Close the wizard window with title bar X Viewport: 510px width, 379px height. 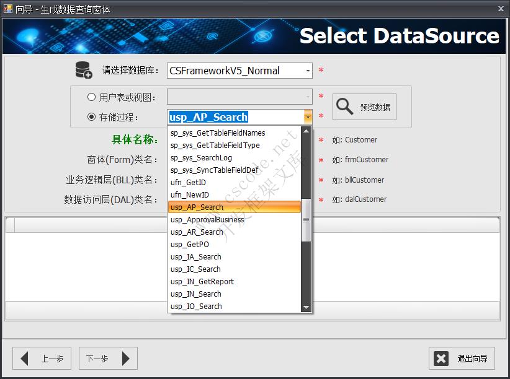click(501, 8)
